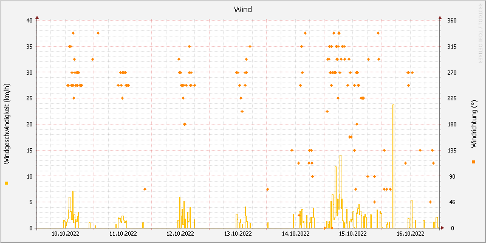Select the 14.10.2022 date label
This screenshot has width=486, height=243.
pyautogui.click(x=295, y=234)
